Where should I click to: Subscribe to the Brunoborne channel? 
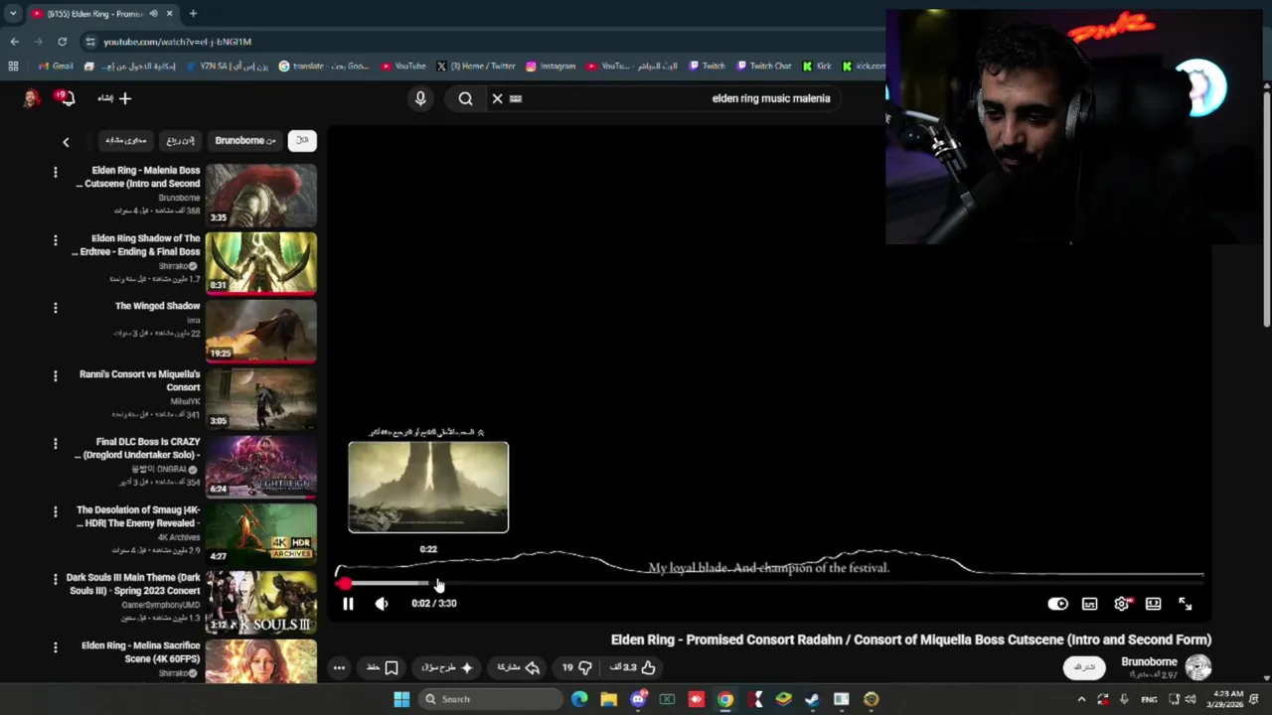click(1084, 668)
